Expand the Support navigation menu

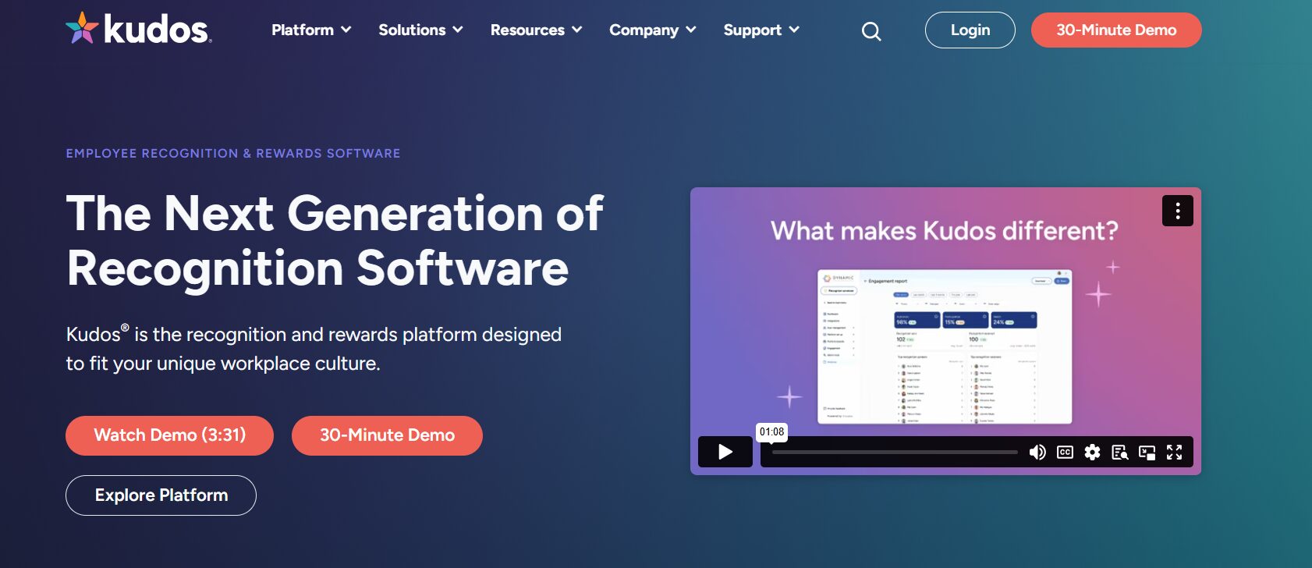click(761, 30)
